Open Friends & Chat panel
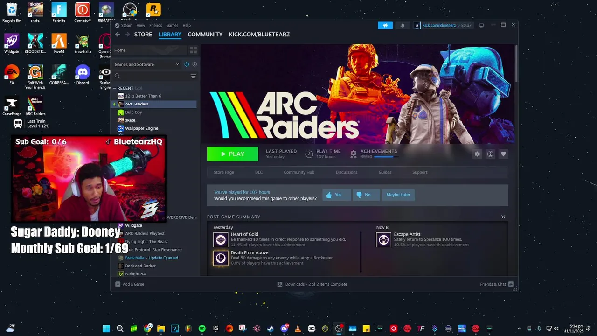Screen dimensions: 597x336 coord(497,284)
